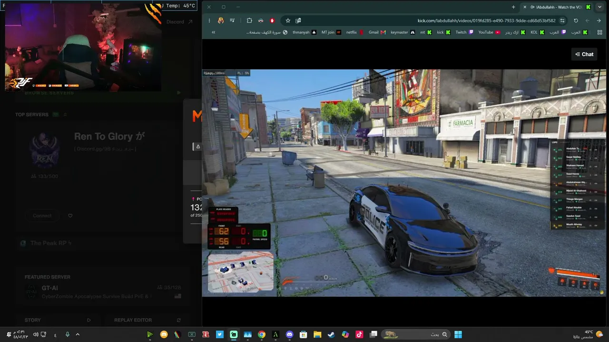
Task: Open the mt bookmark
Action: coord(425,32)
